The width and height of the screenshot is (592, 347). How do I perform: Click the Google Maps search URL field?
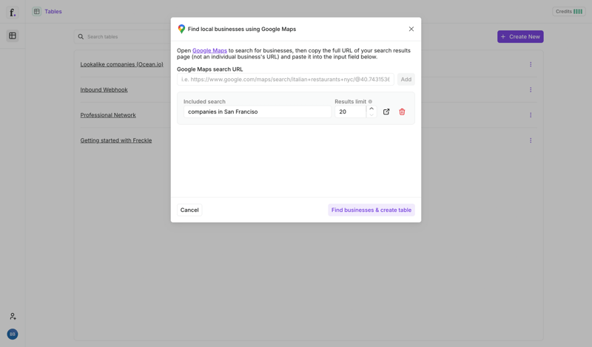tap(285, 79)
